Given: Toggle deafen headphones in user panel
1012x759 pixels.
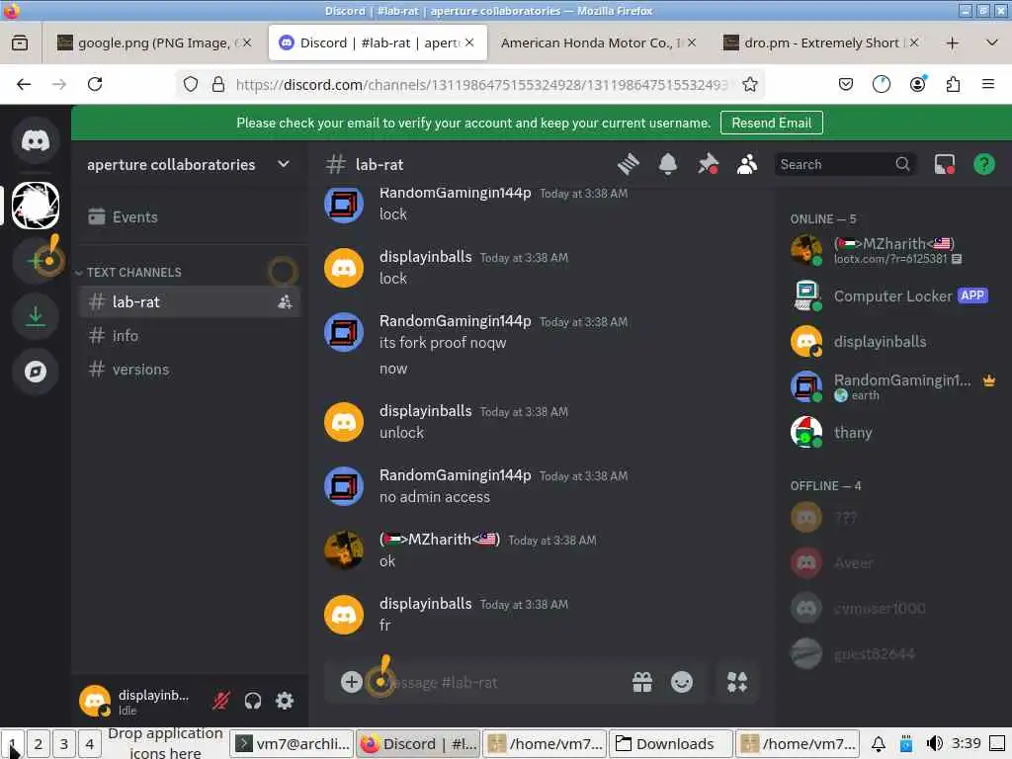Looking at the screenshot, I should 252,701.
